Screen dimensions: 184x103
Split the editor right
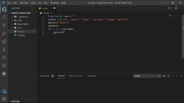click(176, 8)
